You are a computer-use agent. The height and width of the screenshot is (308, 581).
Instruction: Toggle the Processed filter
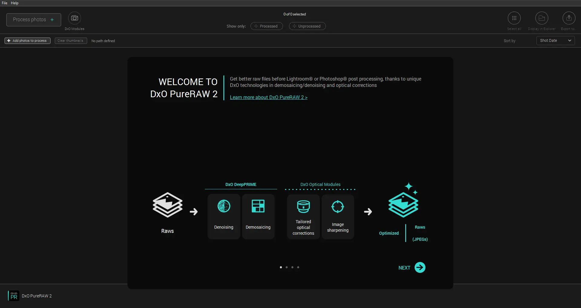point(267,26)
